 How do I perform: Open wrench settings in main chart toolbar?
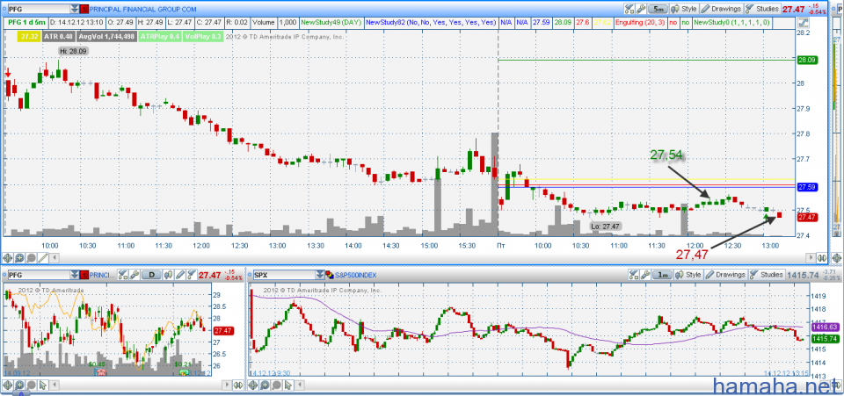click(641, 9)
